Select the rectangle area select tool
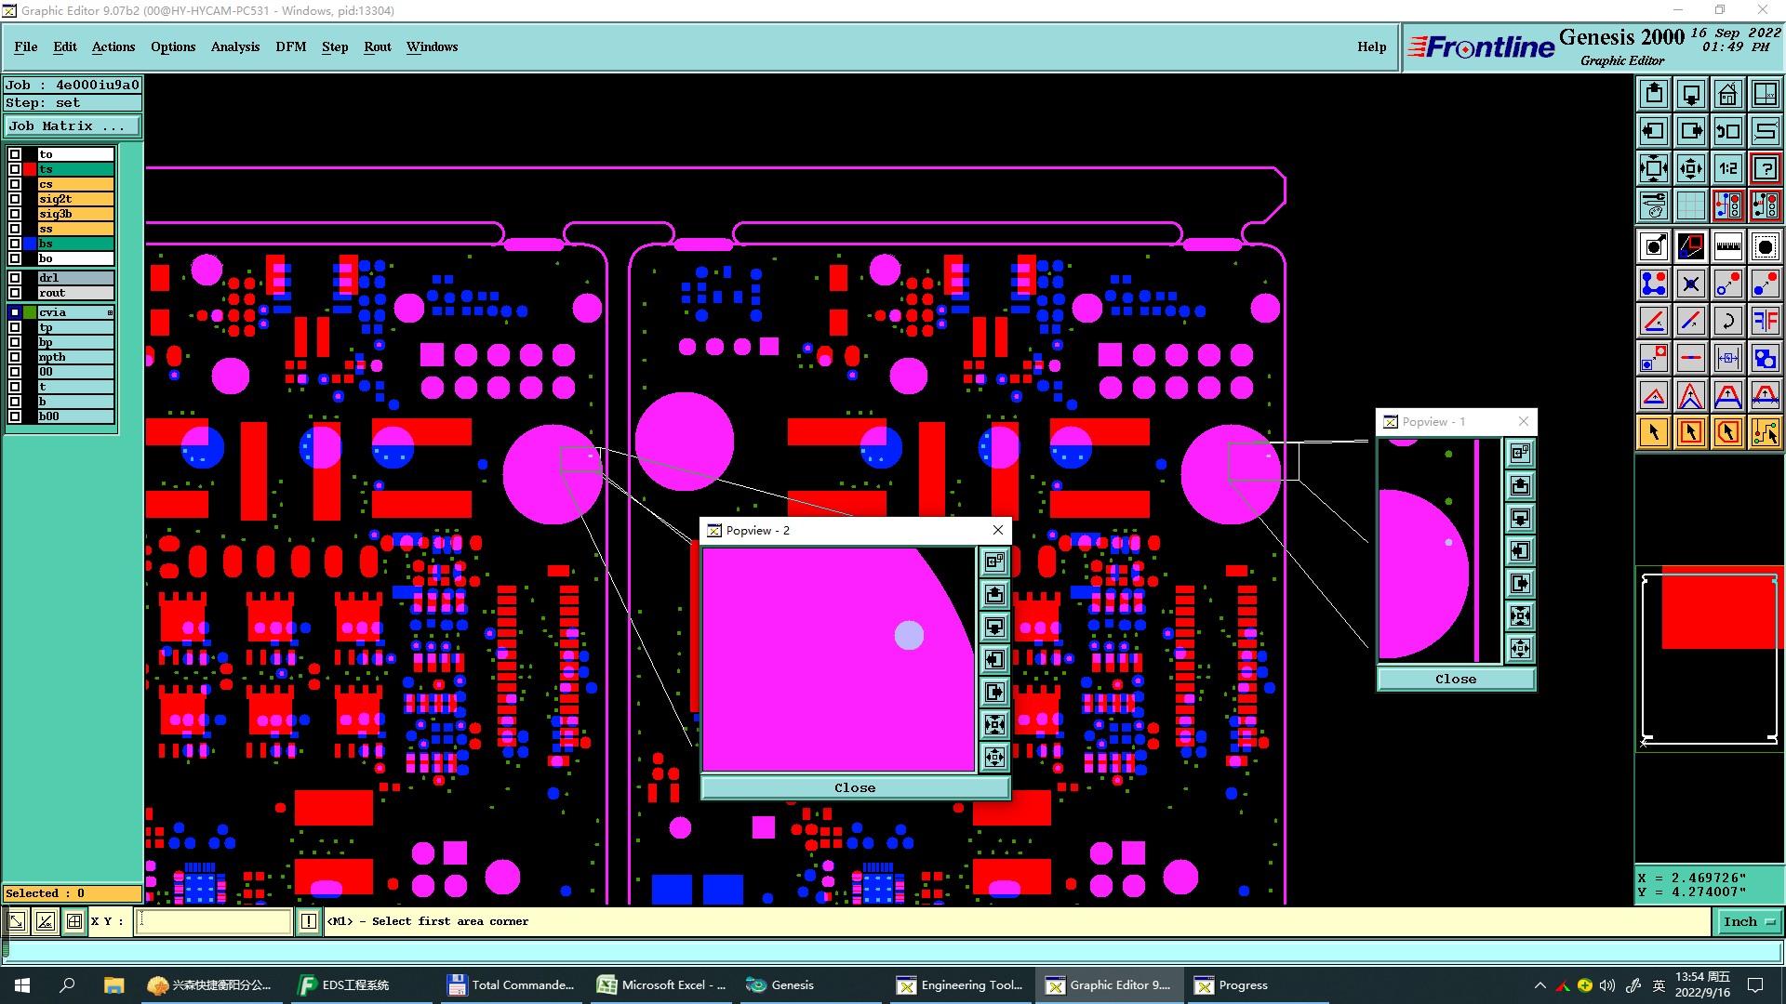This screenshot has height=1004, width=1786. [x=1691, y=432]
